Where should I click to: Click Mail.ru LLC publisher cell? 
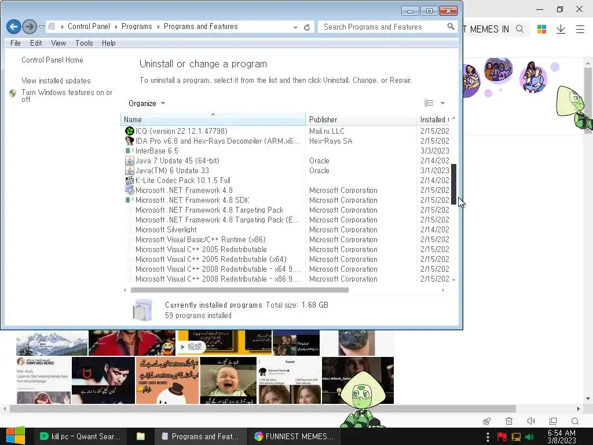[327, 131]
